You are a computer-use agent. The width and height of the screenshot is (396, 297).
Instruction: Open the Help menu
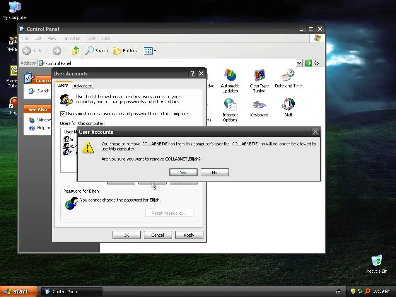point(106,38)
